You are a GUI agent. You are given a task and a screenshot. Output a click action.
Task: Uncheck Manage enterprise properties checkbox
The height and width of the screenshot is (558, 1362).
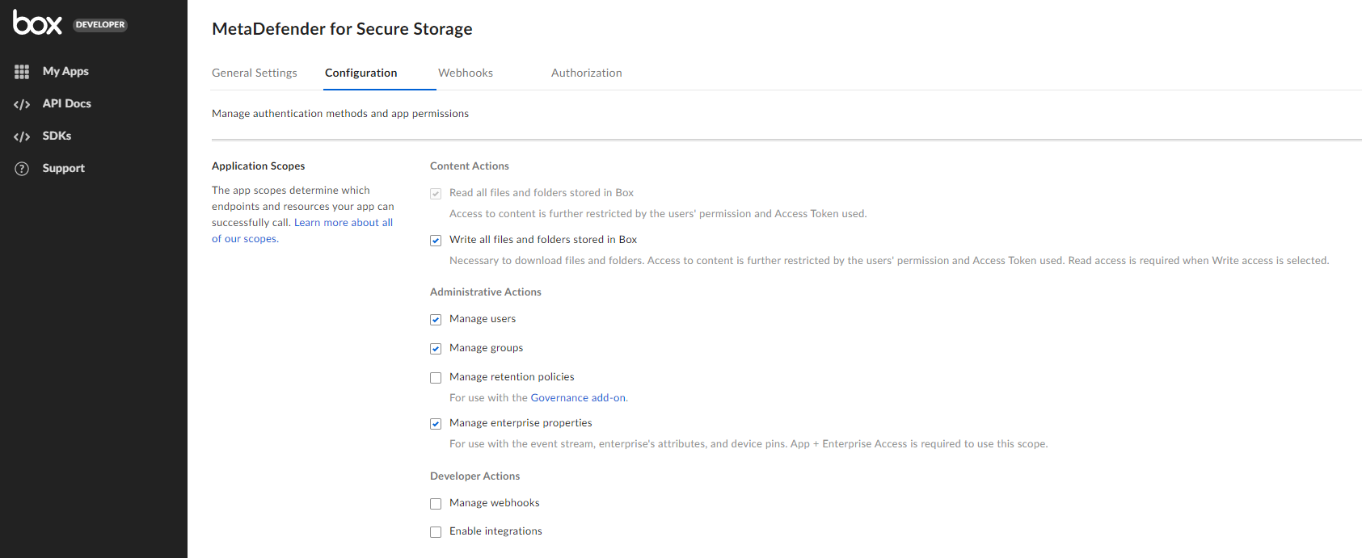point(436,424)
